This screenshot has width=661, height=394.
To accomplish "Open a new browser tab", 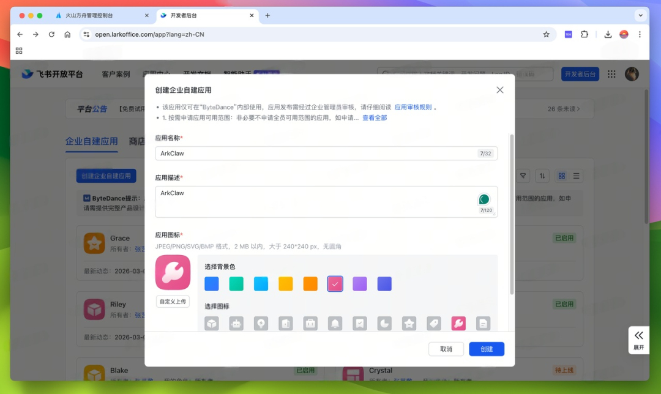I will 267,15.
